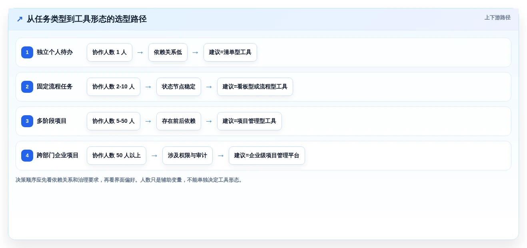527x248 pixels.
Task: Click the 多阶段项目 row label
Action: point(52,121)
